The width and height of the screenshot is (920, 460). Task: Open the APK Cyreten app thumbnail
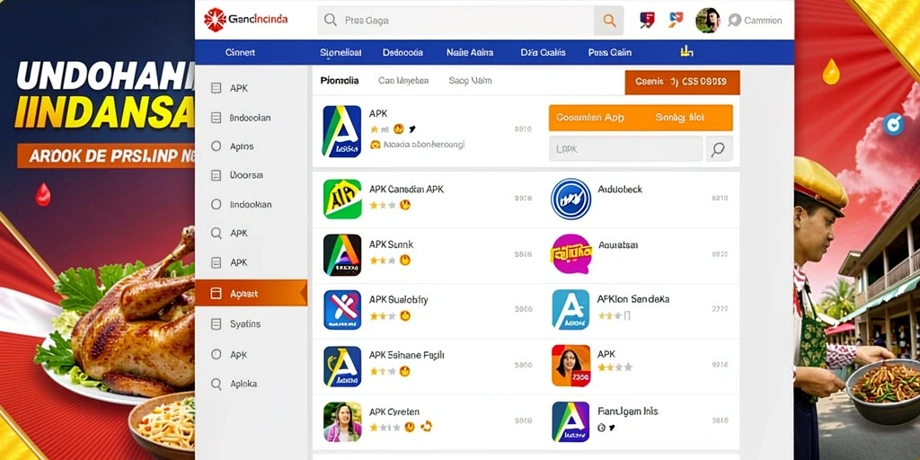click(342, 421)
